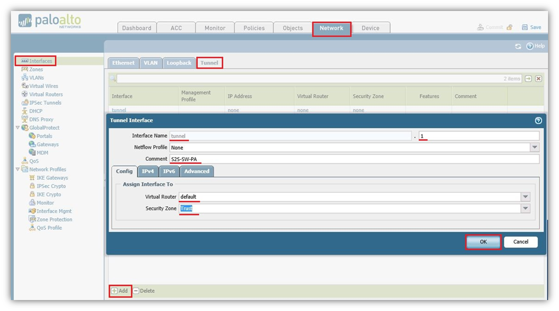The width and height of the screenshot is (559, 311).
Task: Open the Virtual Router dropdown
Action: 526,197
